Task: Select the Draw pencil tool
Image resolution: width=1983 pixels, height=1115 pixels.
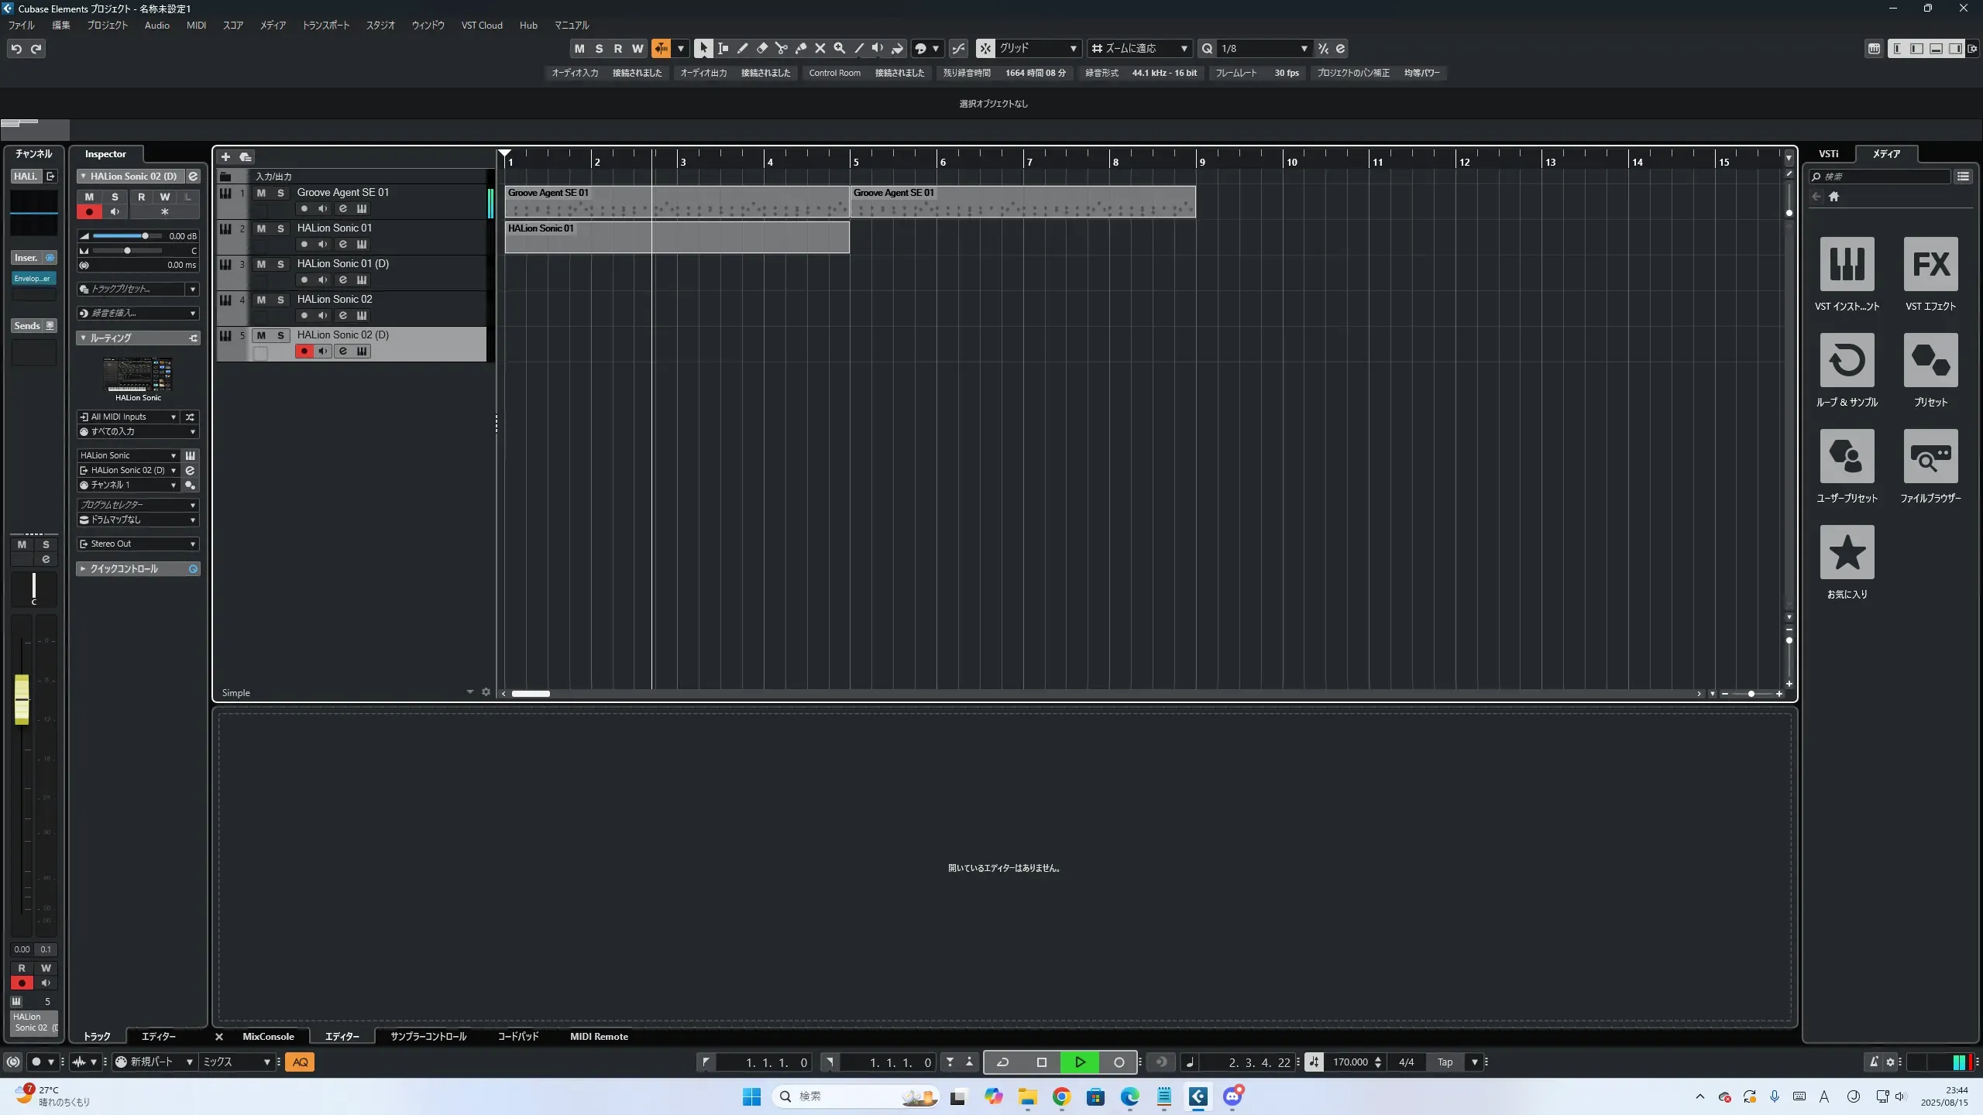Action: point(742,49)
